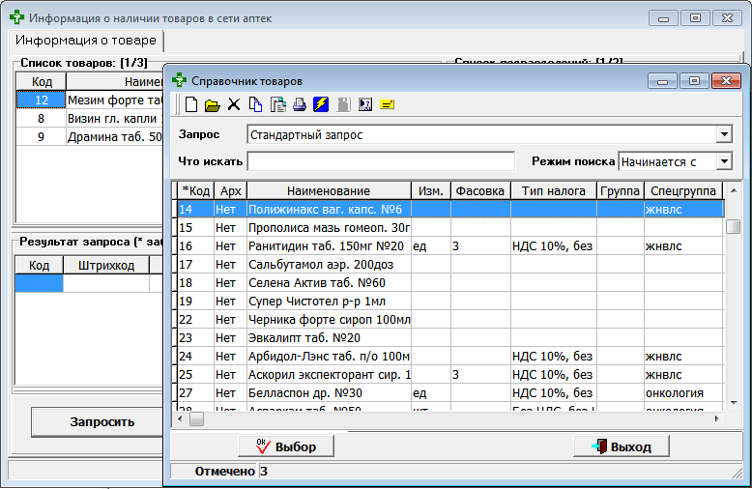
Task: Click the New record icon in the toolbar
Action: pos(190,104)
